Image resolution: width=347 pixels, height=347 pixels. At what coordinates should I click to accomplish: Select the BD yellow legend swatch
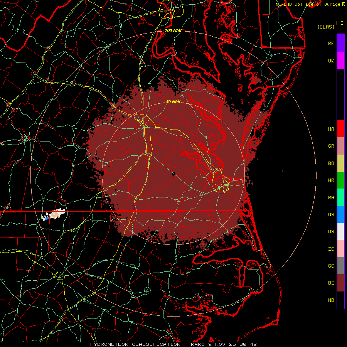340,163
